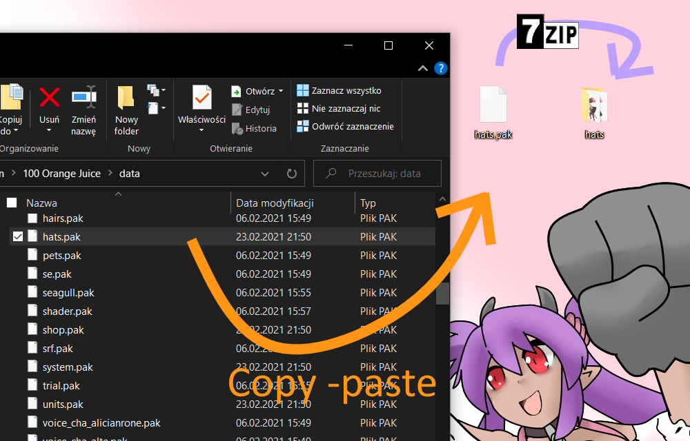Expand the Usuń dropdown arrow
This screenshot has width=690, height=441.
tap(49, 130)
